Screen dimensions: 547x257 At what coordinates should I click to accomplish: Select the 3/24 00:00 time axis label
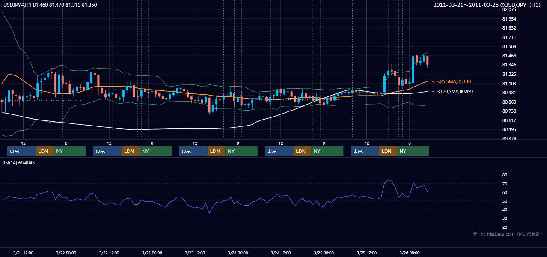point(238,253)
